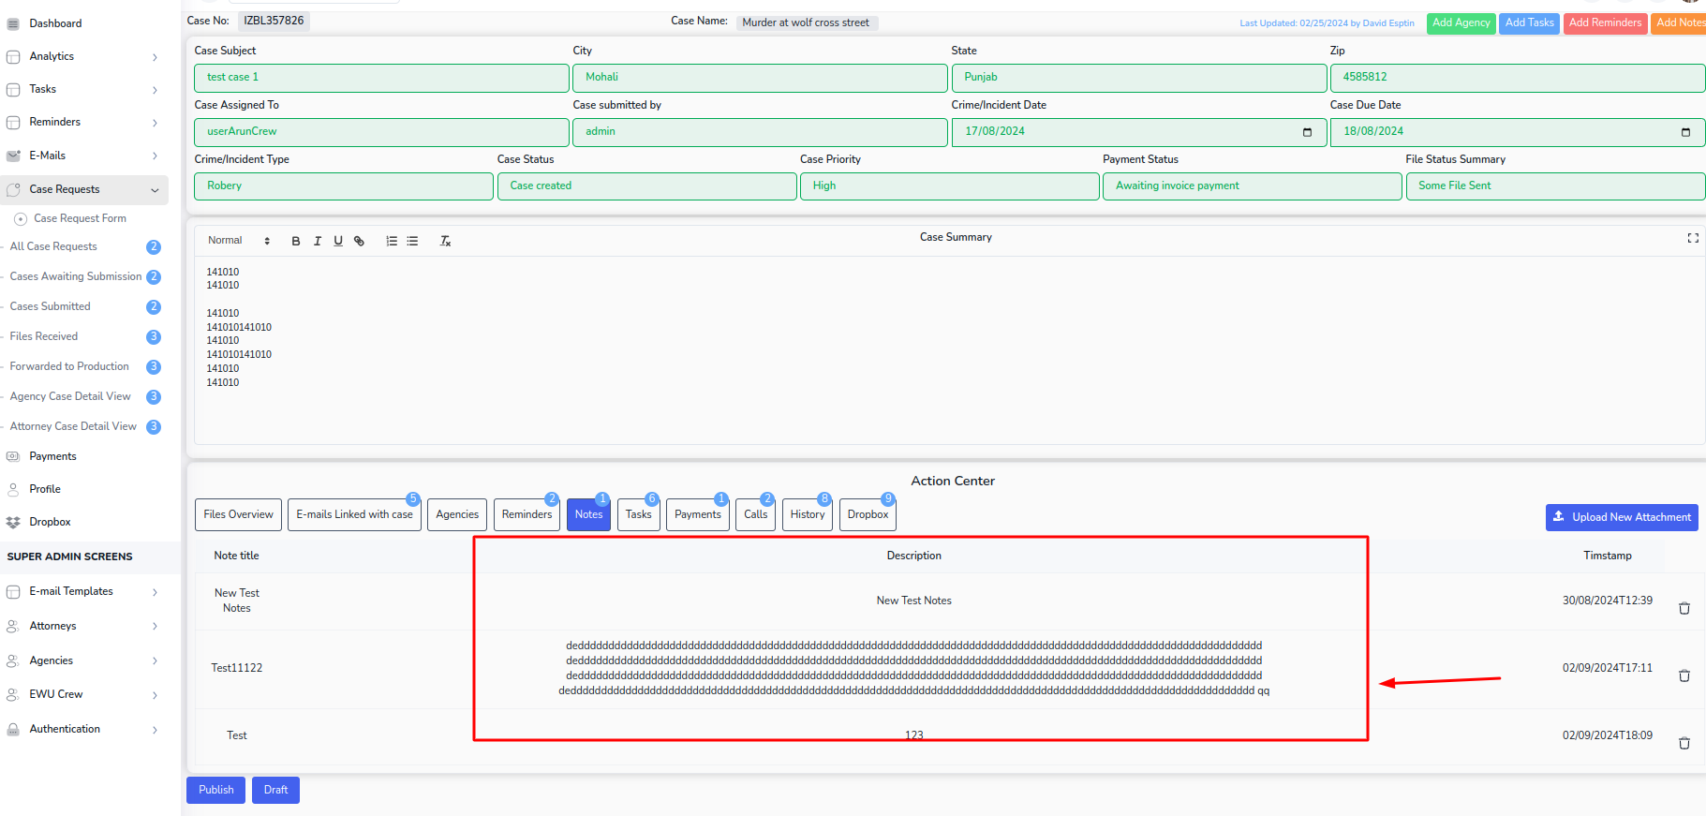Viewport: 1706px width, 816px height.
Task: Expand Tasks menu in sidebar
Action: point(84,89)
